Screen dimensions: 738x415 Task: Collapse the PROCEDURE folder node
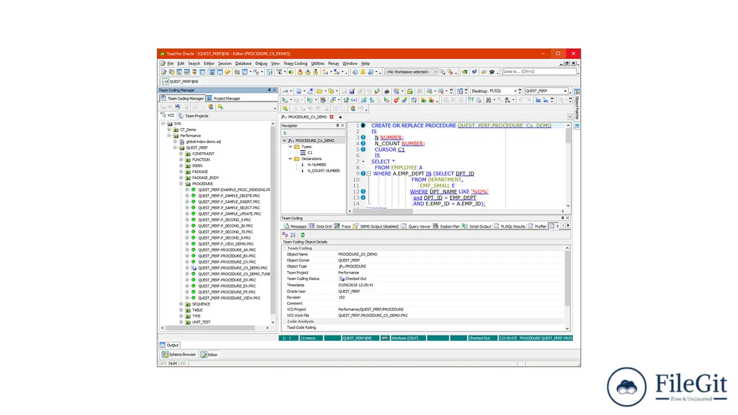(x=181, y=183)
